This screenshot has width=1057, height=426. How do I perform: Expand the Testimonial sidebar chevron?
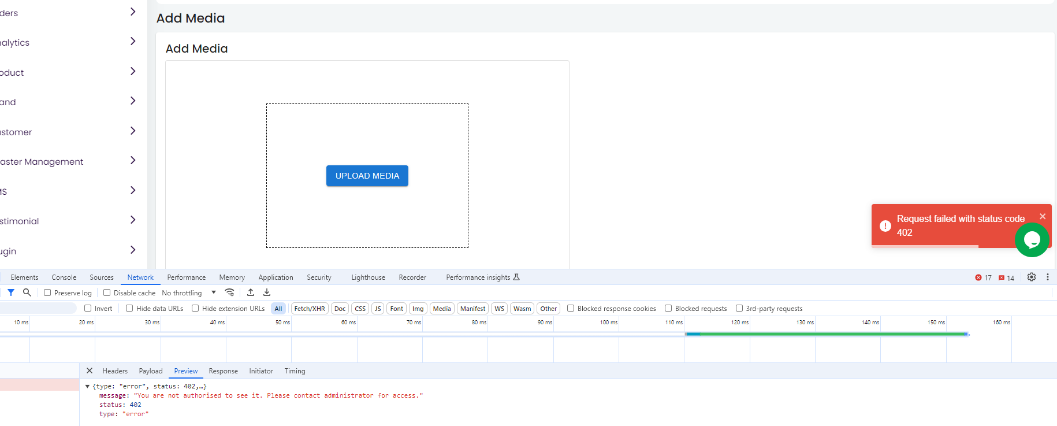(133, 220)
